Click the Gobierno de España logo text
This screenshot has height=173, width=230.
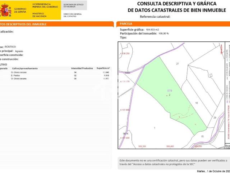click(x=20, y=10)
